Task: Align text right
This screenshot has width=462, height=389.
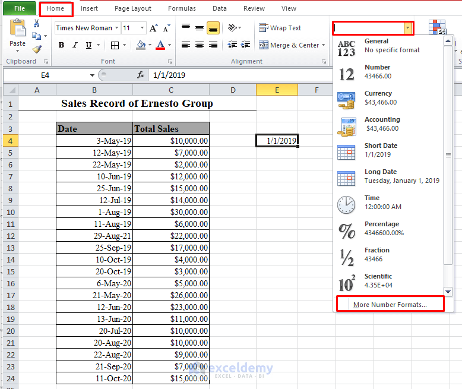Action: pos(213,45)
